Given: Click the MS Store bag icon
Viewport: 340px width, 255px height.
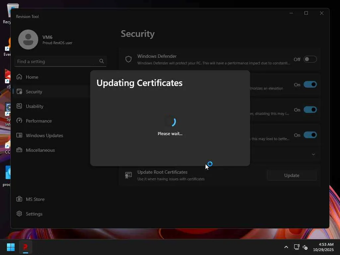Looking at the screenshot, I should point(19,199).
